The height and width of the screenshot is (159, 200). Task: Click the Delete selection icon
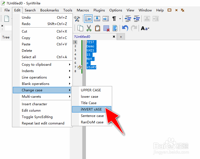coord(106,28)
